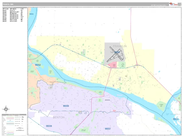Click ZIP label 99336 on the map

pos(66,106)
